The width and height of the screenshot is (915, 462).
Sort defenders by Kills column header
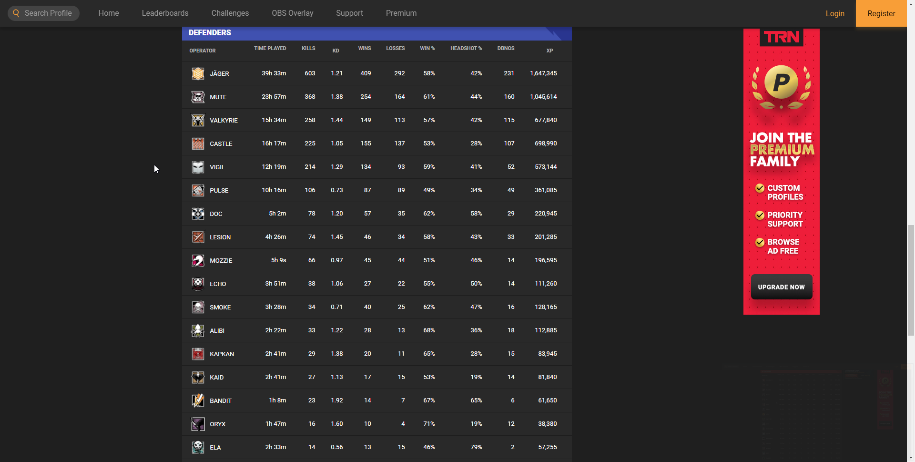308,49
